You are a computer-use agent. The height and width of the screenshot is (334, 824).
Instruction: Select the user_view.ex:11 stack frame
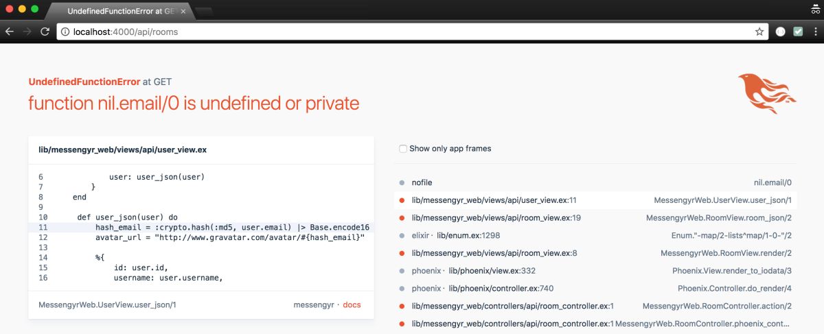coord(595,200)
